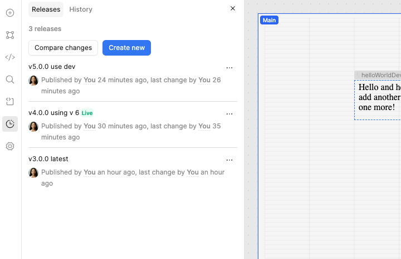
Task: Open more options for v5.0.0 release
Action: [229, 68]
